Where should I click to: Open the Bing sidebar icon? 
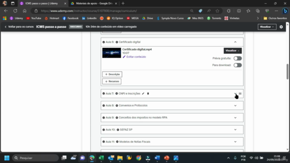click(x=285, y=11)
